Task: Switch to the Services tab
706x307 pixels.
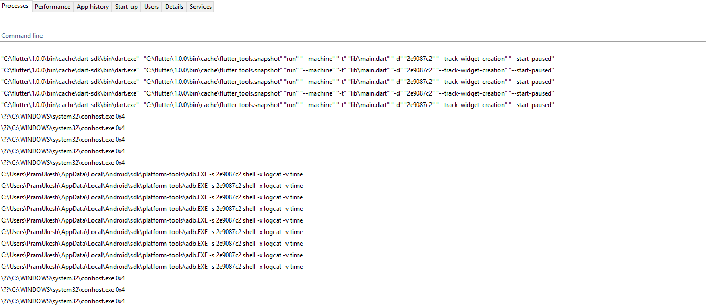Action: (200, 6)
